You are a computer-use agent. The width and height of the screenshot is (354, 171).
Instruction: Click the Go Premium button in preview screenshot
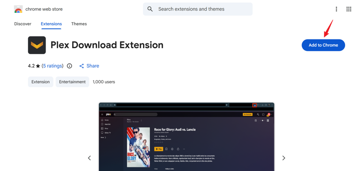pyautogui.click(x=248, y=115)
